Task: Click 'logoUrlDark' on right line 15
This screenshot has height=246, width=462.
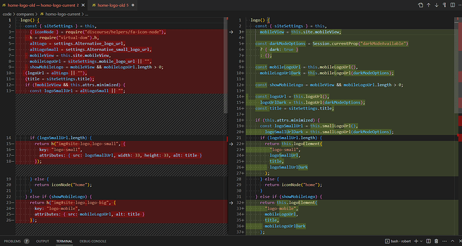Action: point(273,102)
